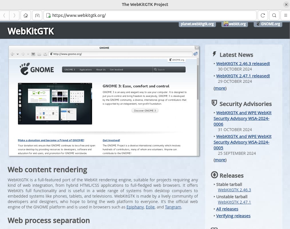Click the date 25 SEPTEMBER 2024
The image size is (290, 229).
237,153
